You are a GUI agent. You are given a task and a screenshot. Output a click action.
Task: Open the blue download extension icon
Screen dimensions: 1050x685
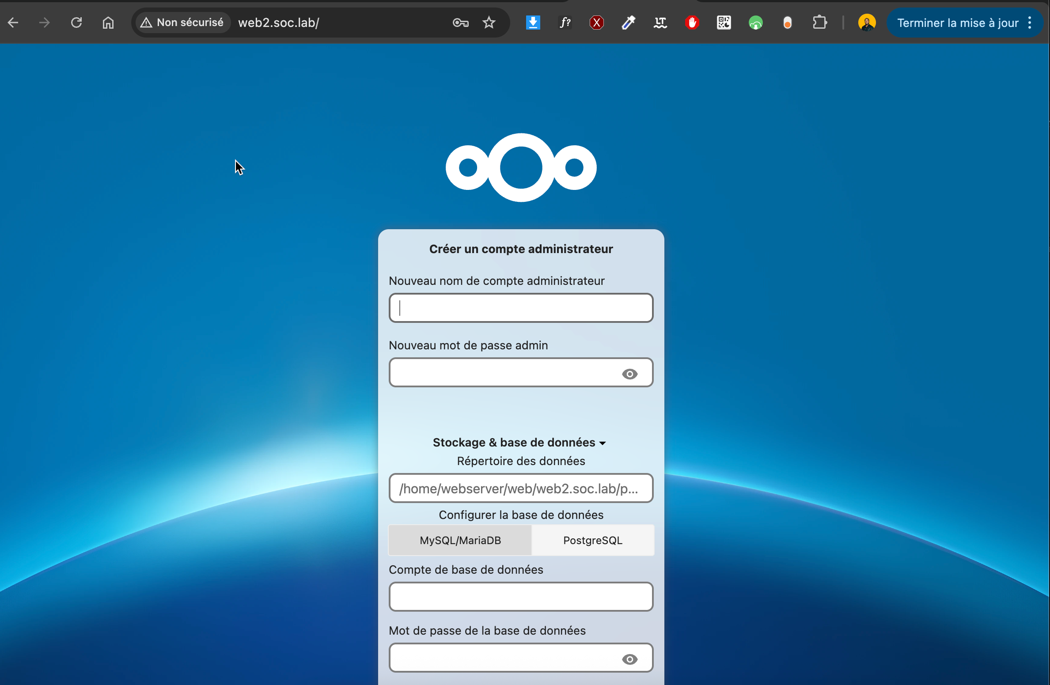[x=533, y=23]
